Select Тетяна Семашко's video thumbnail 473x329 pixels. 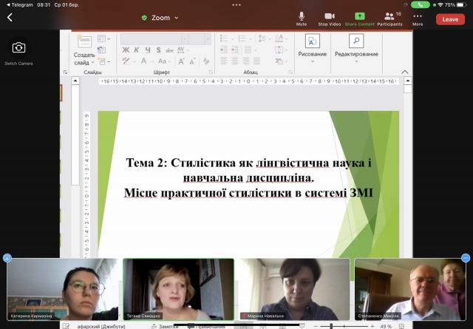click(178, 289)
